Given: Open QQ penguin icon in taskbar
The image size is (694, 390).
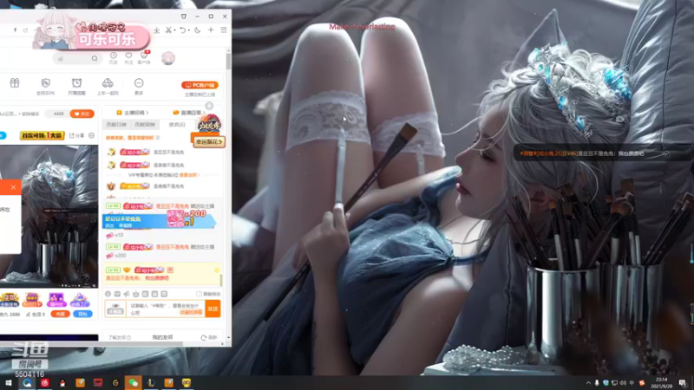Looking at the screenshot, I should 62,383.
